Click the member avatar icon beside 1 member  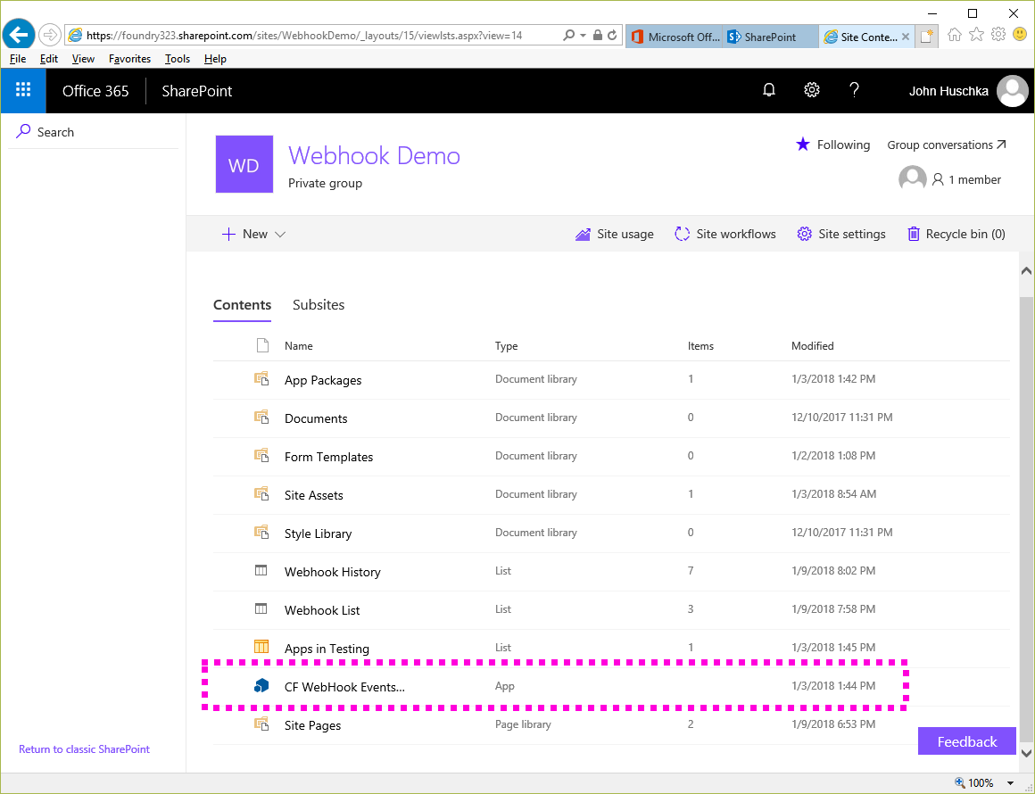912,179
